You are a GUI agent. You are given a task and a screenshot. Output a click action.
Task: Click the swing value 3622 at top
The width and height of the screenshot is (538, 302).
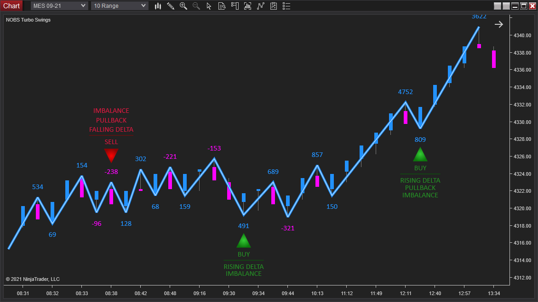[479, 17]
